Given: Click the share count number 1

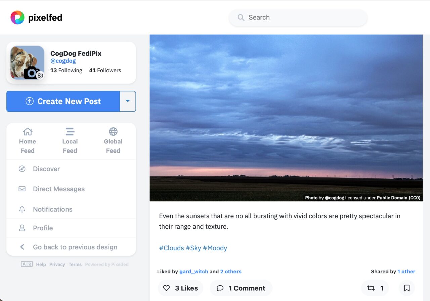Looking at the screenshot, I should (x=382, y=288).
